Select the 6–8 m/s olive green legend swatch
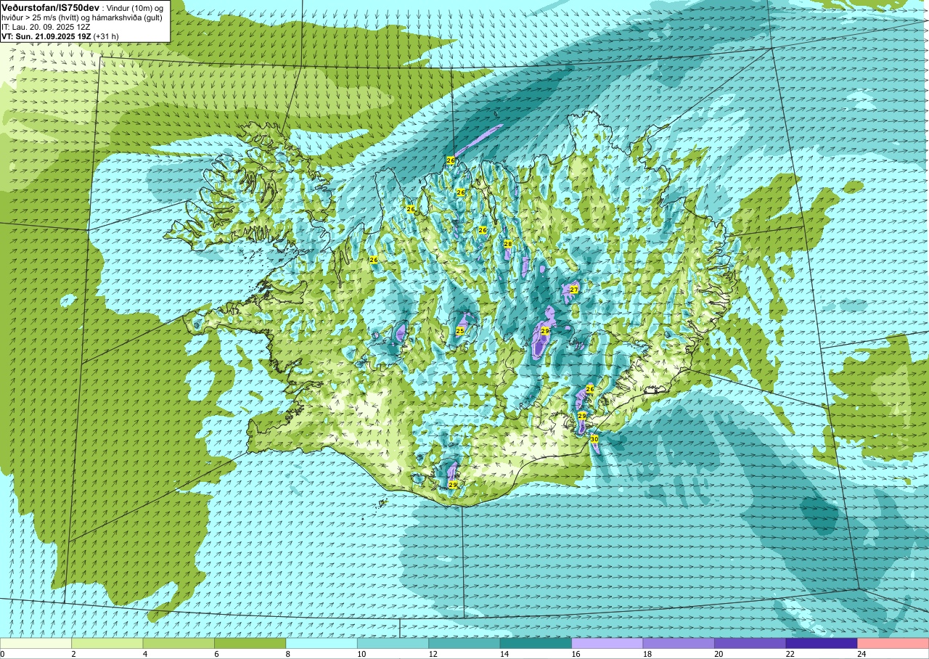The height and width of the screenshot is (659, 929). (250, 644)
